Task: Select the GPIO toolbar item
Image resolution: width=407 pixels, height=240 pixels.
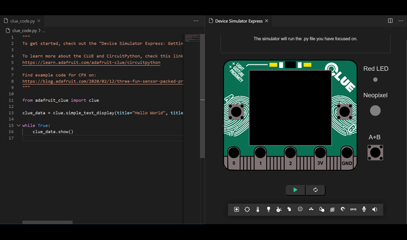Action: (353, 210)
